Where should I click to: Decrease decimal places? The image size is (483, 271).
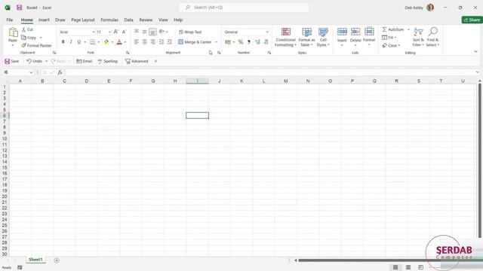pyautogui.click(x=266, y=42)
